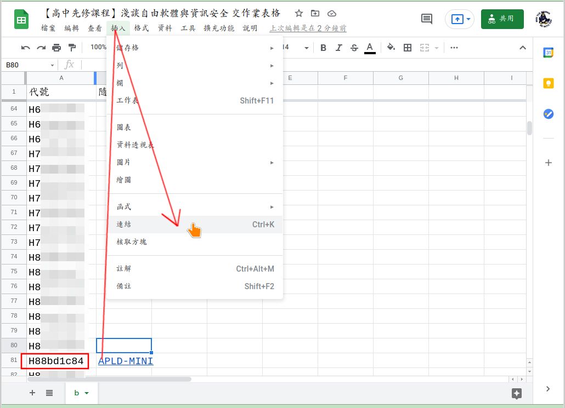This screenshot has width=565, height=408.
Task: Open Google Keep from side panel
Action: (x=548, y=83)
